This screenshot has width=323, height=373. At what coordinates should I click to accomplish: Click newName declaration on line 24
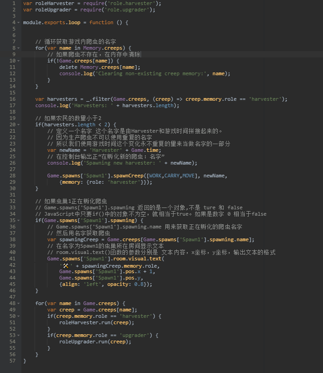tap(70, 150)
